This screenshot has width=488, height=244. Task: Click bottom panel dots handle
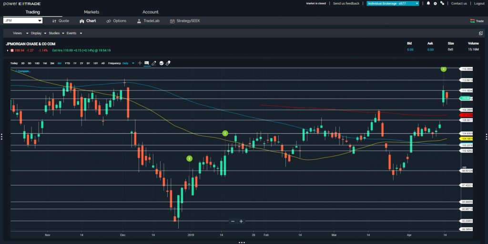tap(242, 243)
